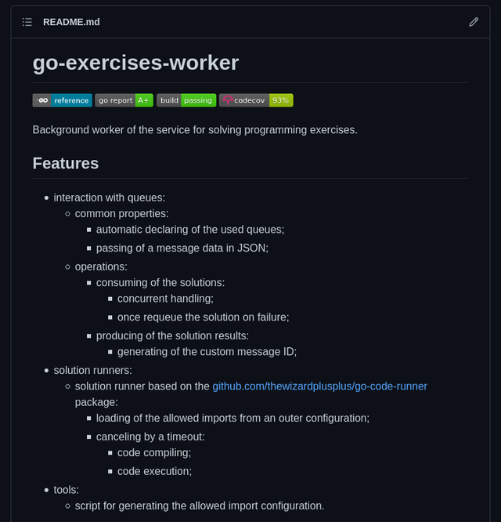Click the 'passing' label on build badge
The height and width of the screenshot is (522, 501).
[198, 100]
